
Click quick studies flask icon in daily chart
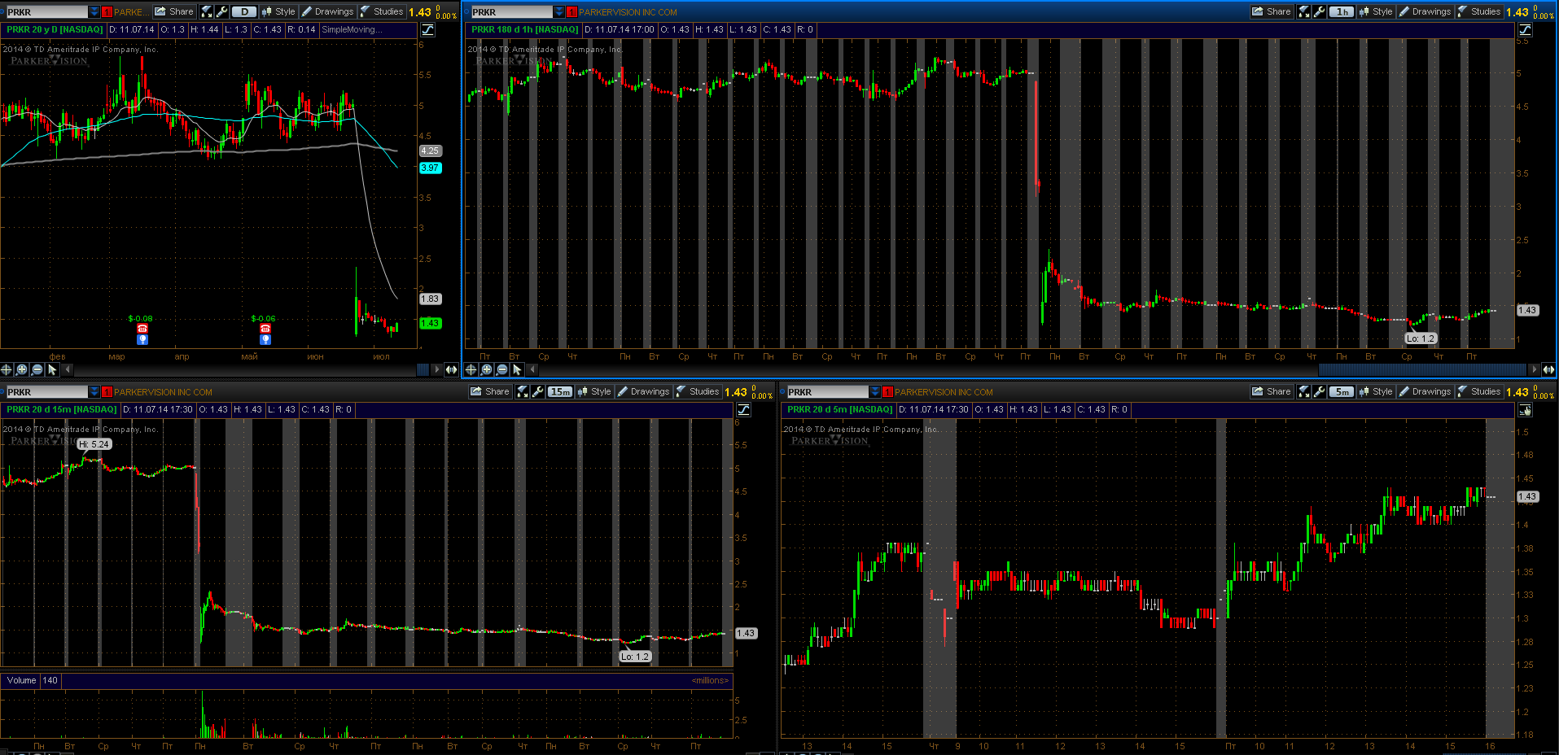(x=207, y=11)
